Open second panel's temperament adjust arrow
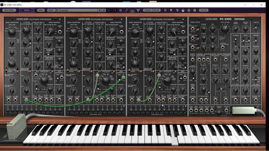This screenshot has width=269, height=151. pos(124,106)
